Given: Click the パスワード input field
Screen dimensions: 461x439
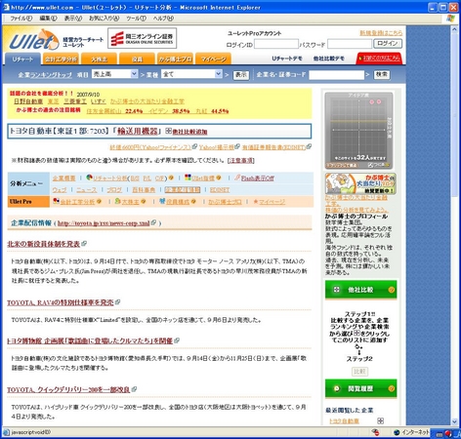Looking at the screenshot, I should (x=350, y=44).
